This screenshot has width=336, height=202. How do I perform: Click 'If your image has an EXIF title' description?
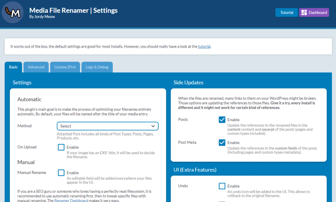tap(110, 155)
